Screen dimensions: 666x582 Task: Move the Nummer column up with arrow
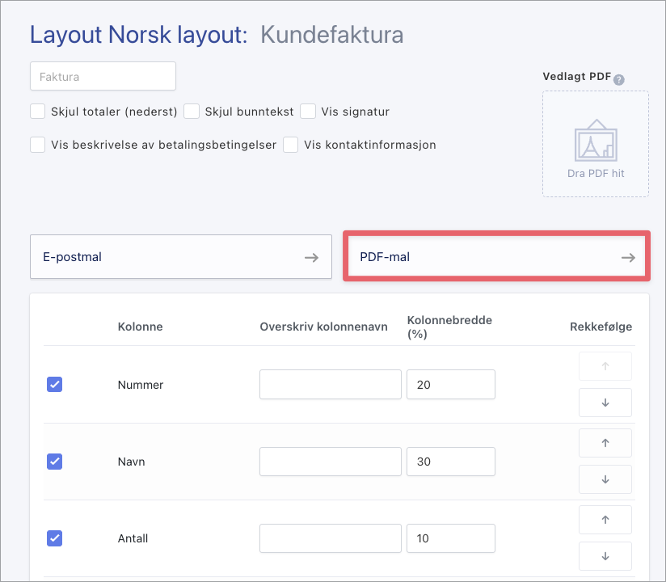click(605, 365)
